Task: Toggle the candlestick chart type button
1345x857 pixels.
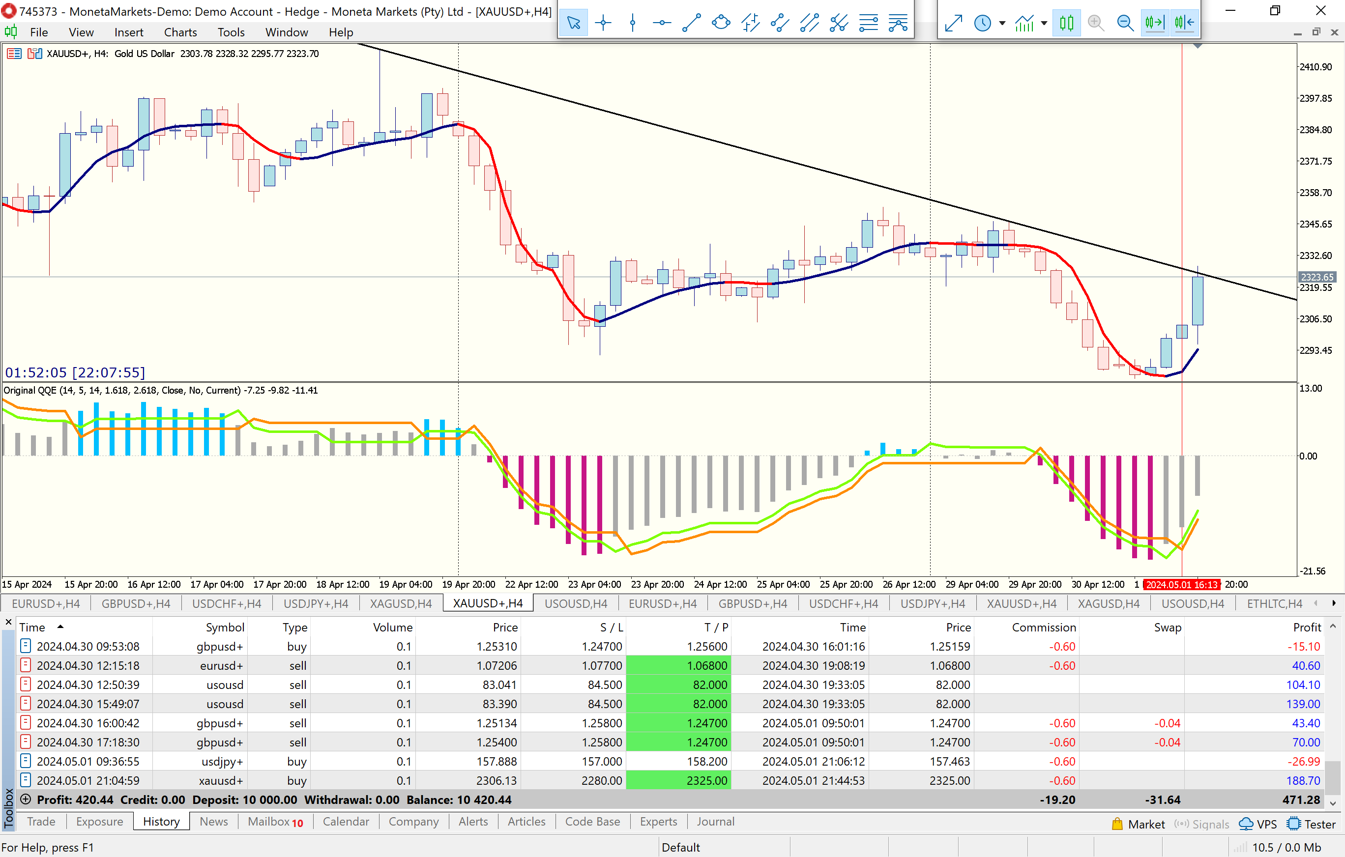Action: (x=1066, y=23)
